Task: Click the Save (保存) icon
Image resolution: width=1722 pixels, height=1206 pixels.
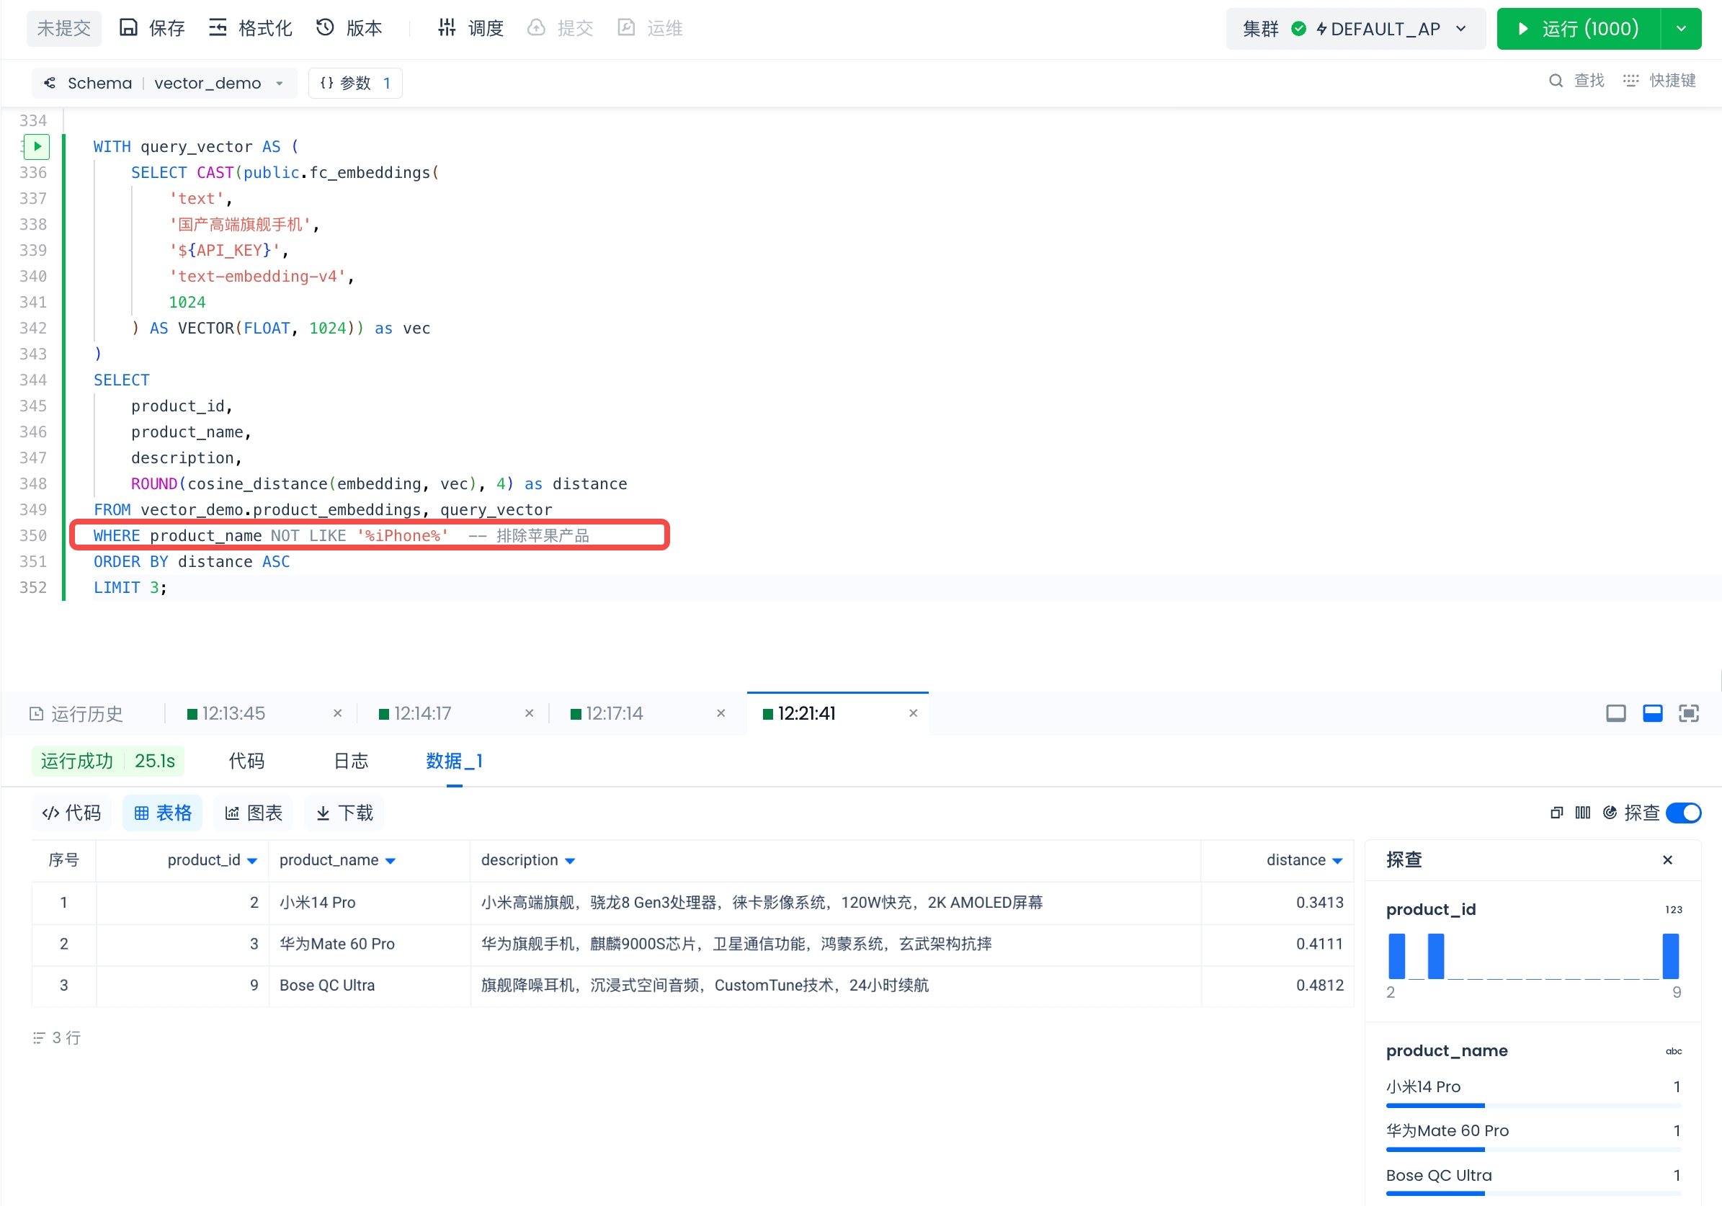Action: point(128,28)
